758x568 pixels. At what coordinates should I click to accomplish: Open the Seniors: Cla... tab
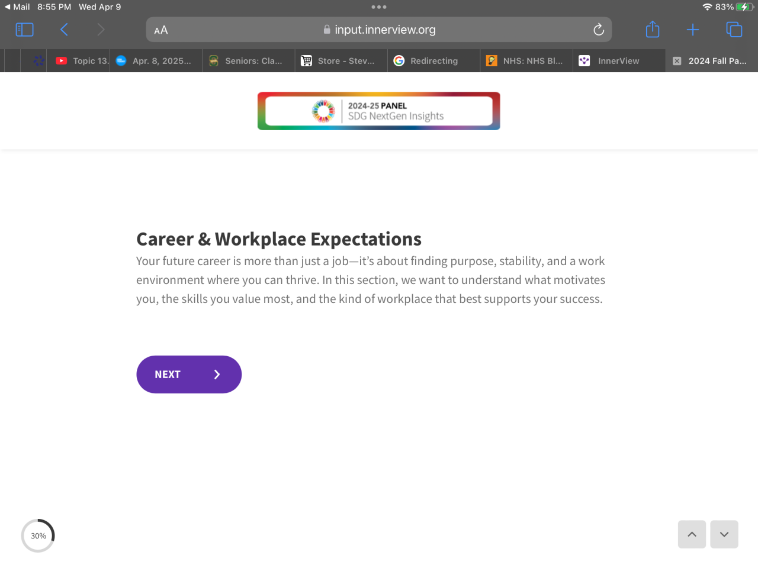[x=249, y=61]
